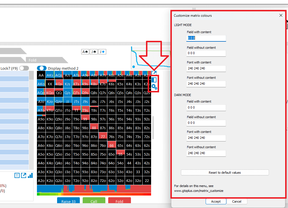The height and width of the screenshot is (208, 288).
Task: Select the Jack of spades board card
Action: (x=94, y=52)
